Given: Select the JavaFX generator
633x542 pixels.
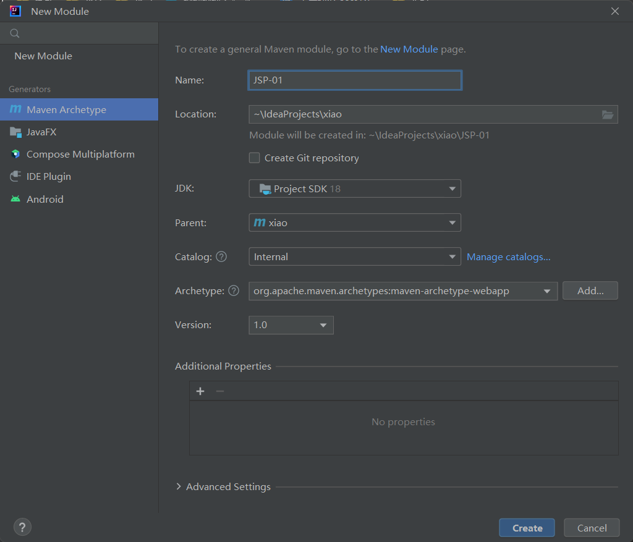Looking at the screenshot, I should (x=79, y=132).
